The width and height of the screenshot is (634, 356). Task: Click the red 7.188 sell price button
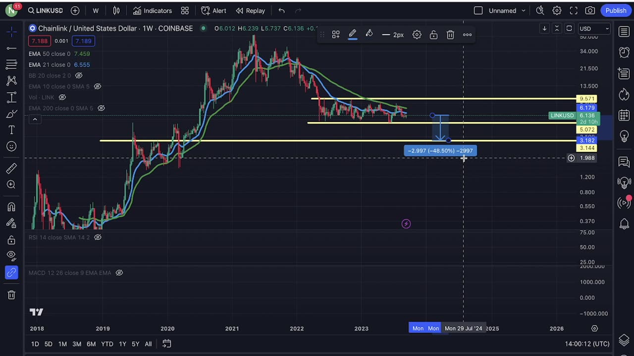coord(39,41)
